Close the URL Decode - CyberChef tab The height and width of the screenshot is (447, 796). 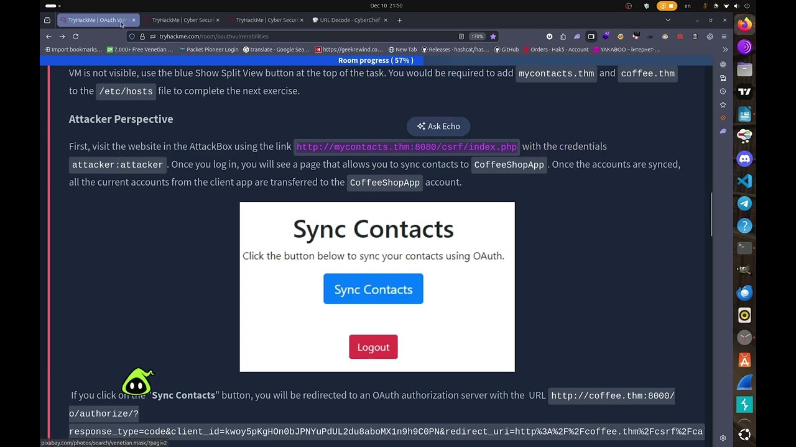pyautogui.click(x=386, y=20)
